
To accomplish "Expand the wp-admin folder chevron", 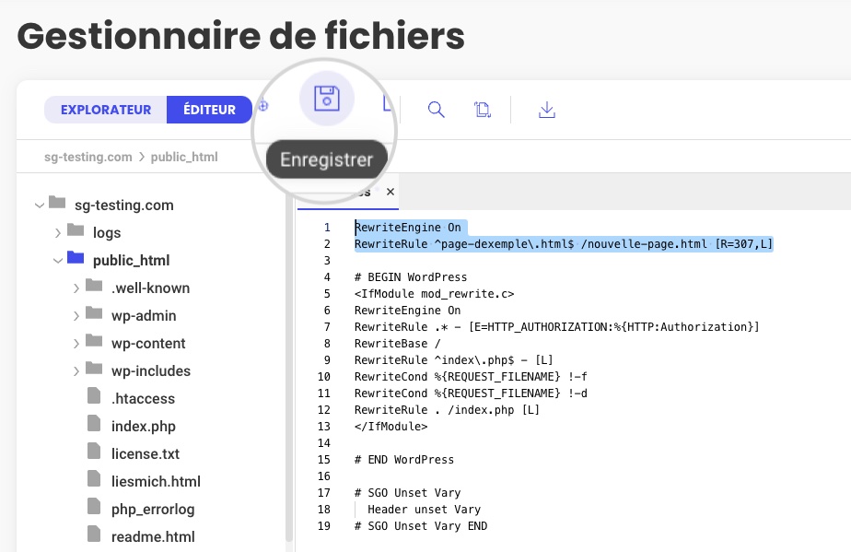I will [x=76, y=316].
